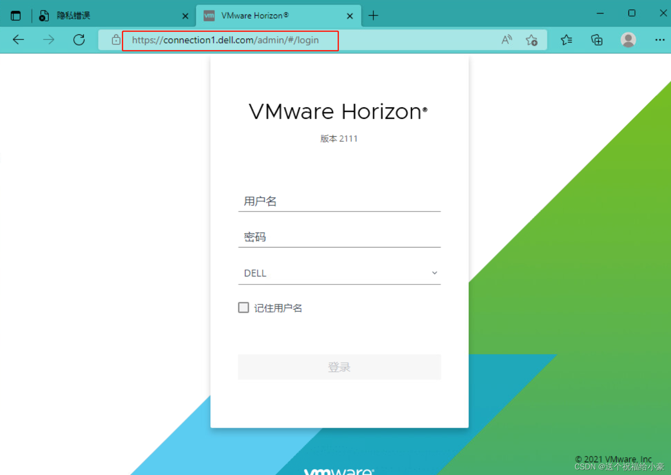This screenshot has height=475, width=671.
Task: Click the VMware Horizon heading
Action: click(x=338, y=112)
